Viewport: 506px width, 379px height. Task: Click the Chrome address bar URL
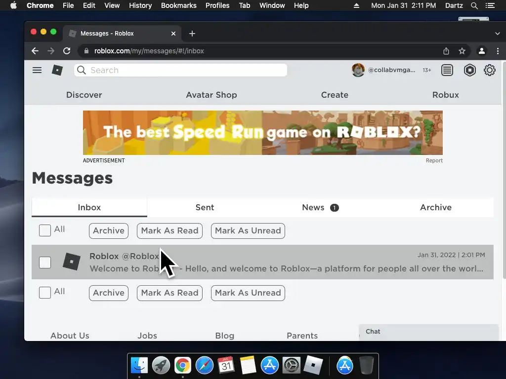point(149,51)
